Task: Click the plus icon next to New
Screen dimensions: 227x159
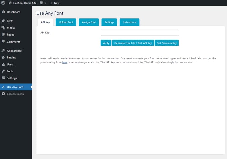Action: (x=51, y=3)
